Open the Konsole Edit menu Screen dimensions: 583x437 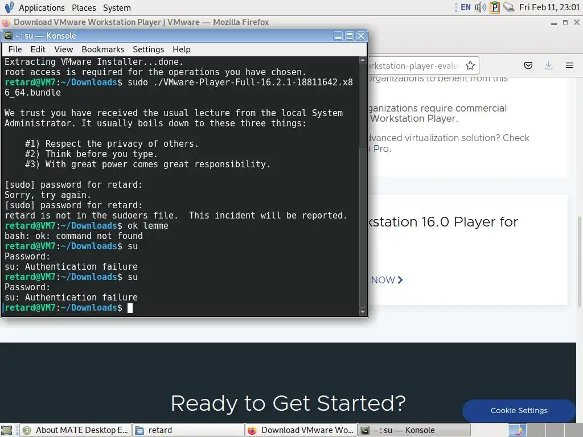click(x=38, y=50)
